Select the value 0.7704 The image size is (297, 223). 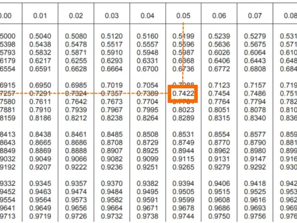pyautogui.click(x=147, y=102)
